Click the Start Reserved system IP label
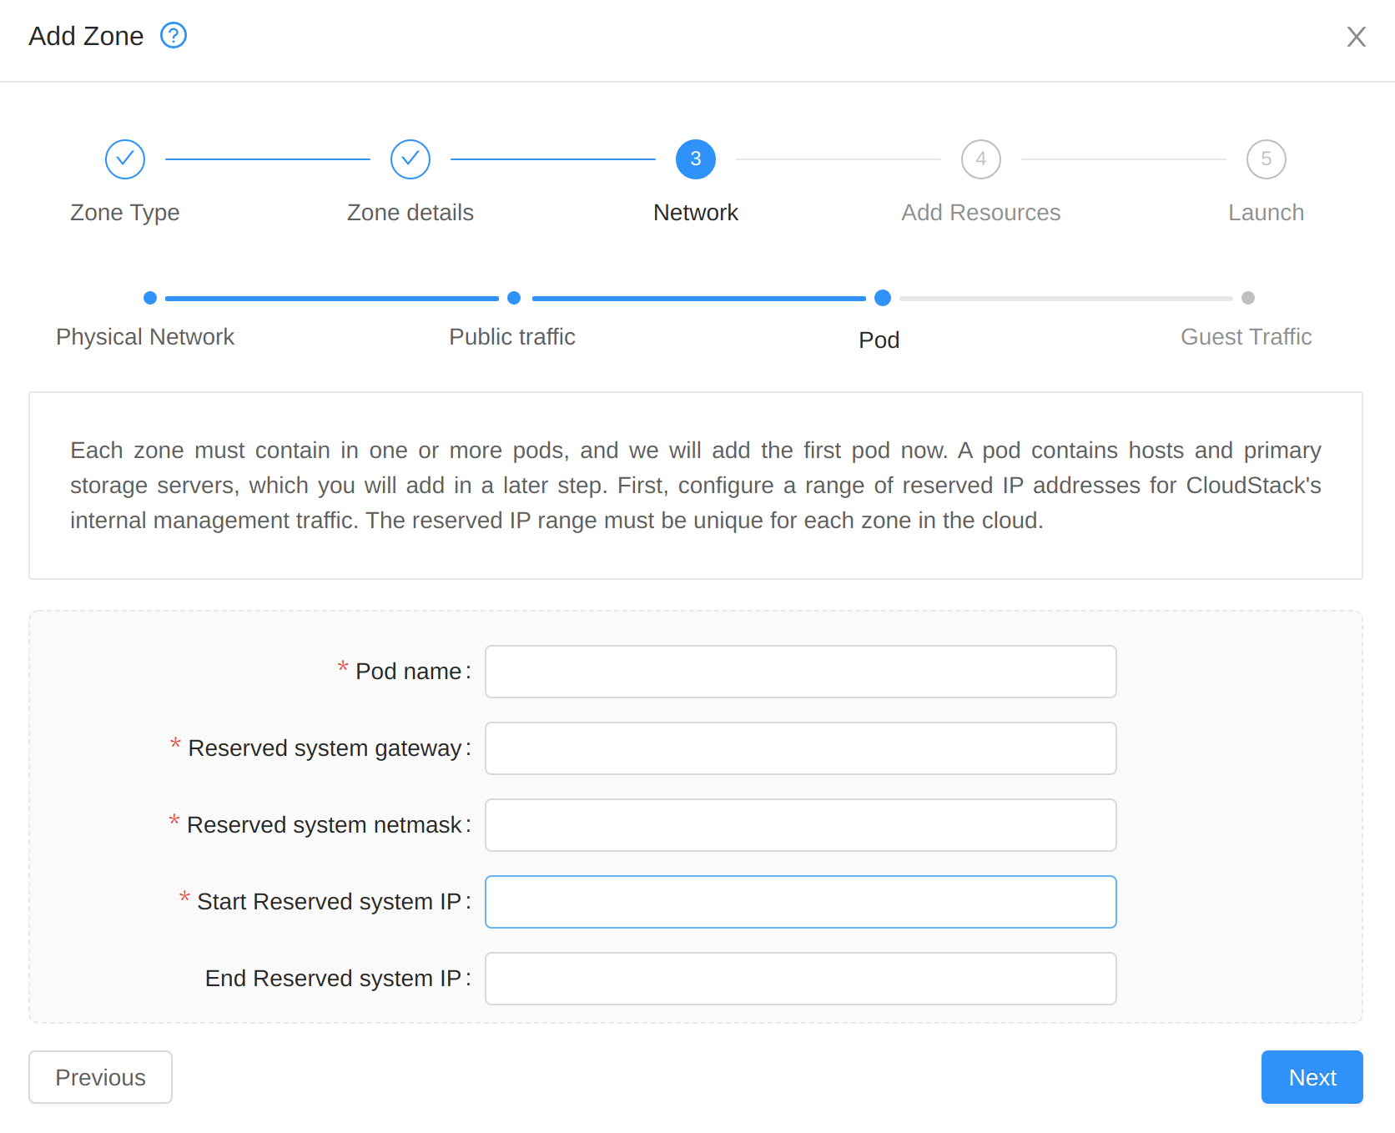Screen dimensions: 1395x1133 coord(330,902)
